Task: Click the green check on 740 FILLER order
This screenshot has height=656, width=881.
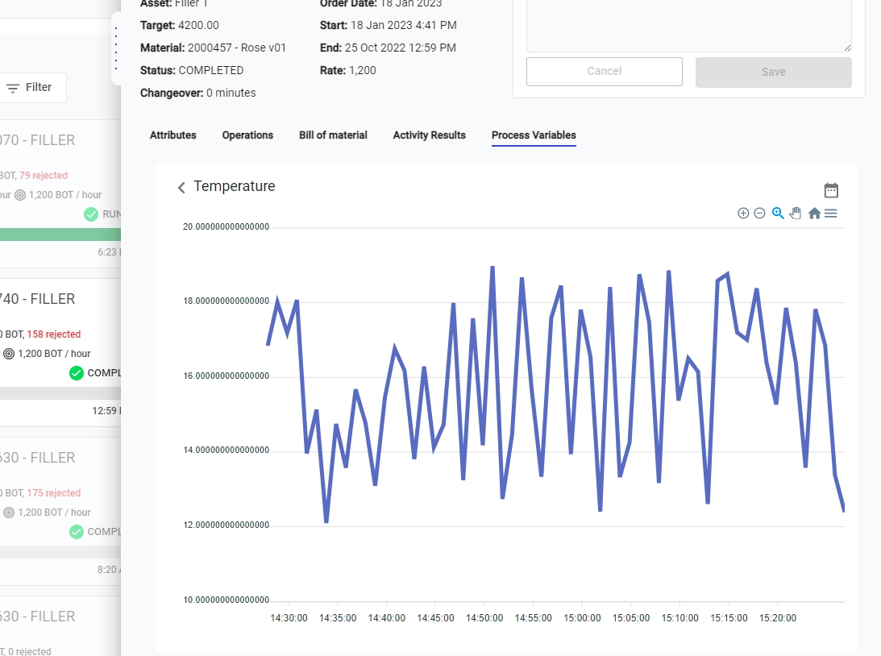Action: 77,373
